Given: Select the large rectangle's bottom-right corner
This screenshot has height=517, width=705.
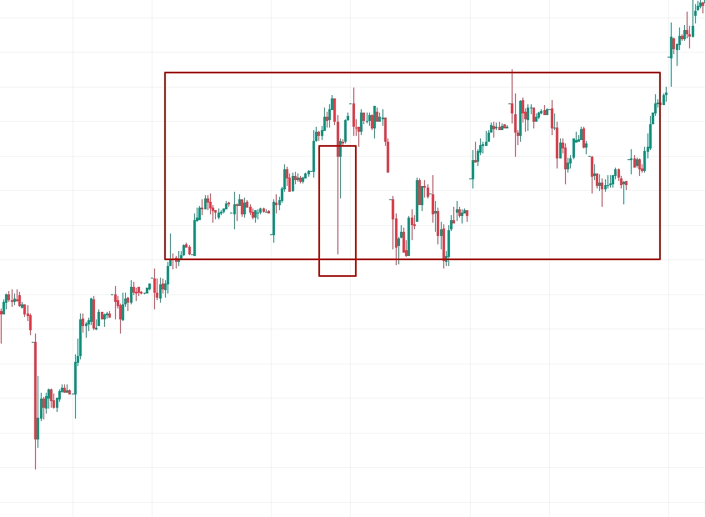Looking at the screenshot, I should pyautogui.click(x=660, y=258).
